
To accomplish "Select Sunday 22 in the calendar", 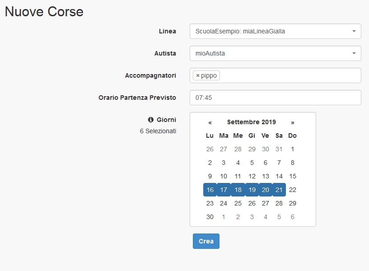I will (293, 190).
